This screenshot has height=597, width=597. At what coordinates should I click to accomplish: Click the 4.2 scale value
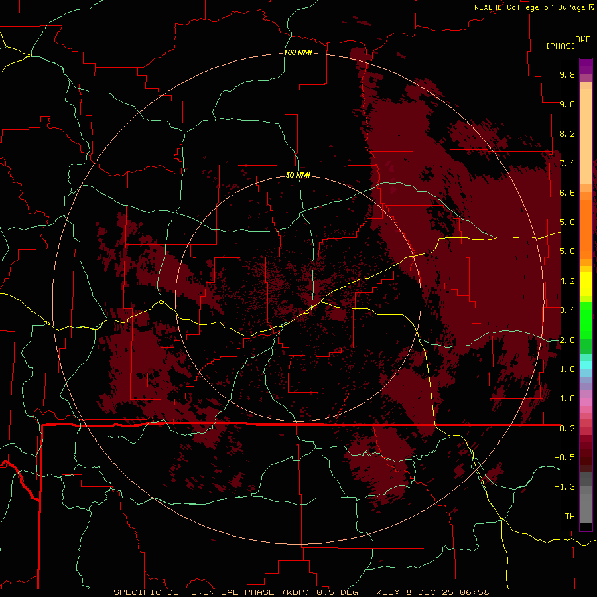[x=567, y=281]
